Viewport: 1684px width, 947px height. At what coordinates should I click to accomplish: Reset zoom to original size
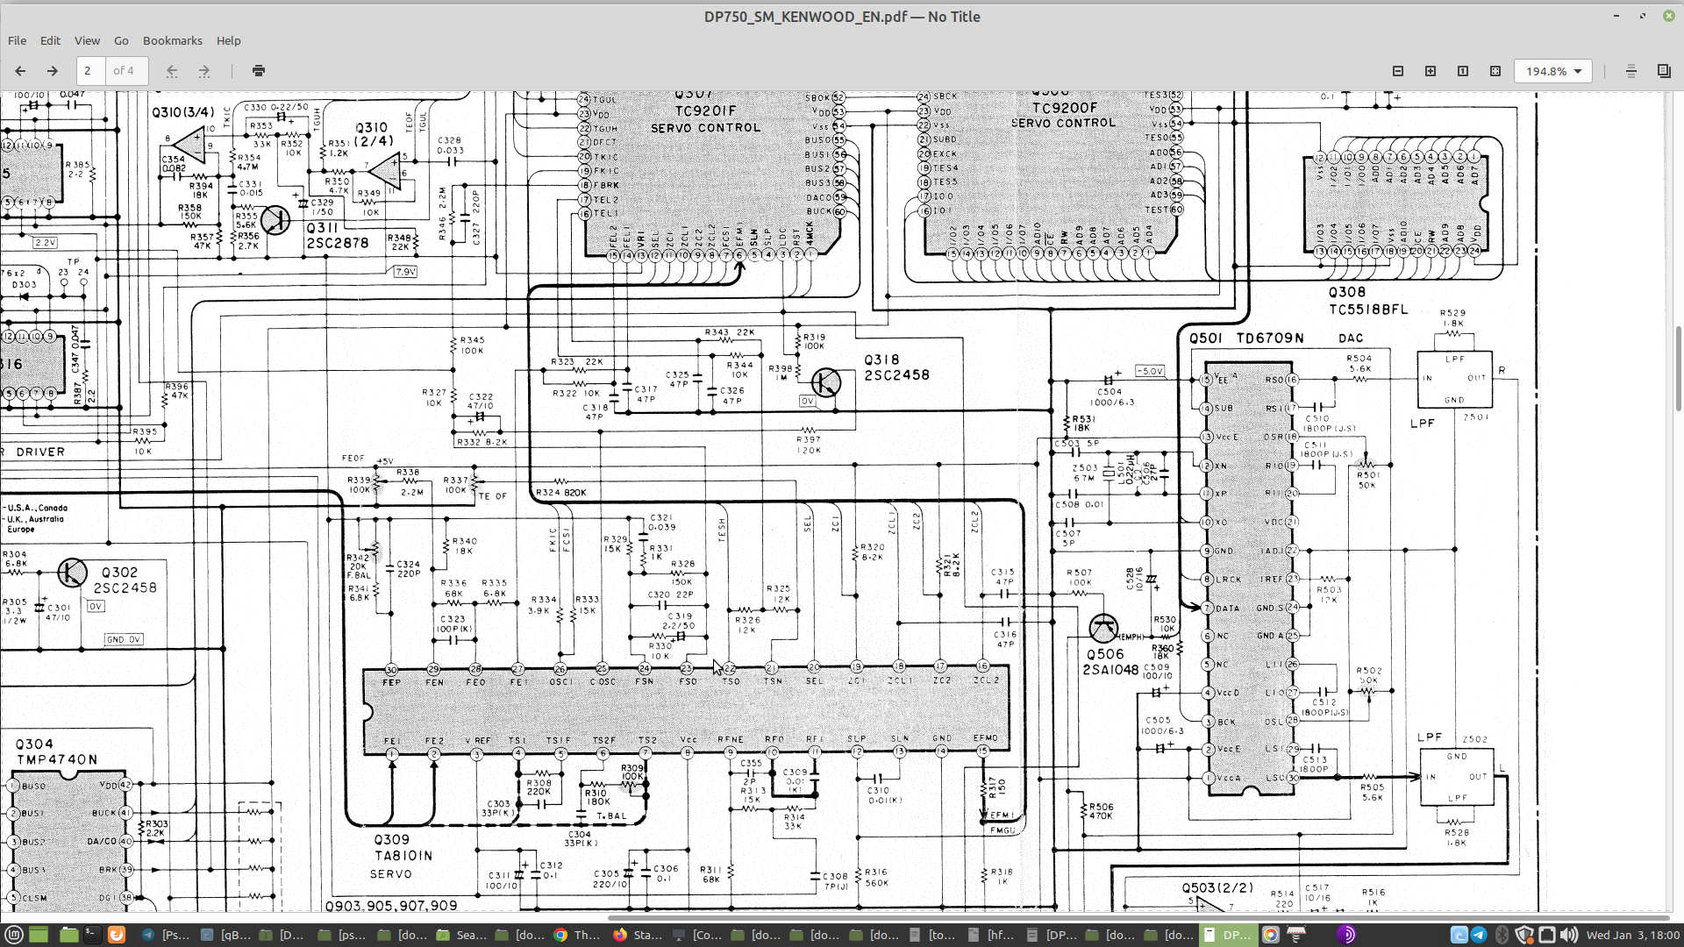1463,71
